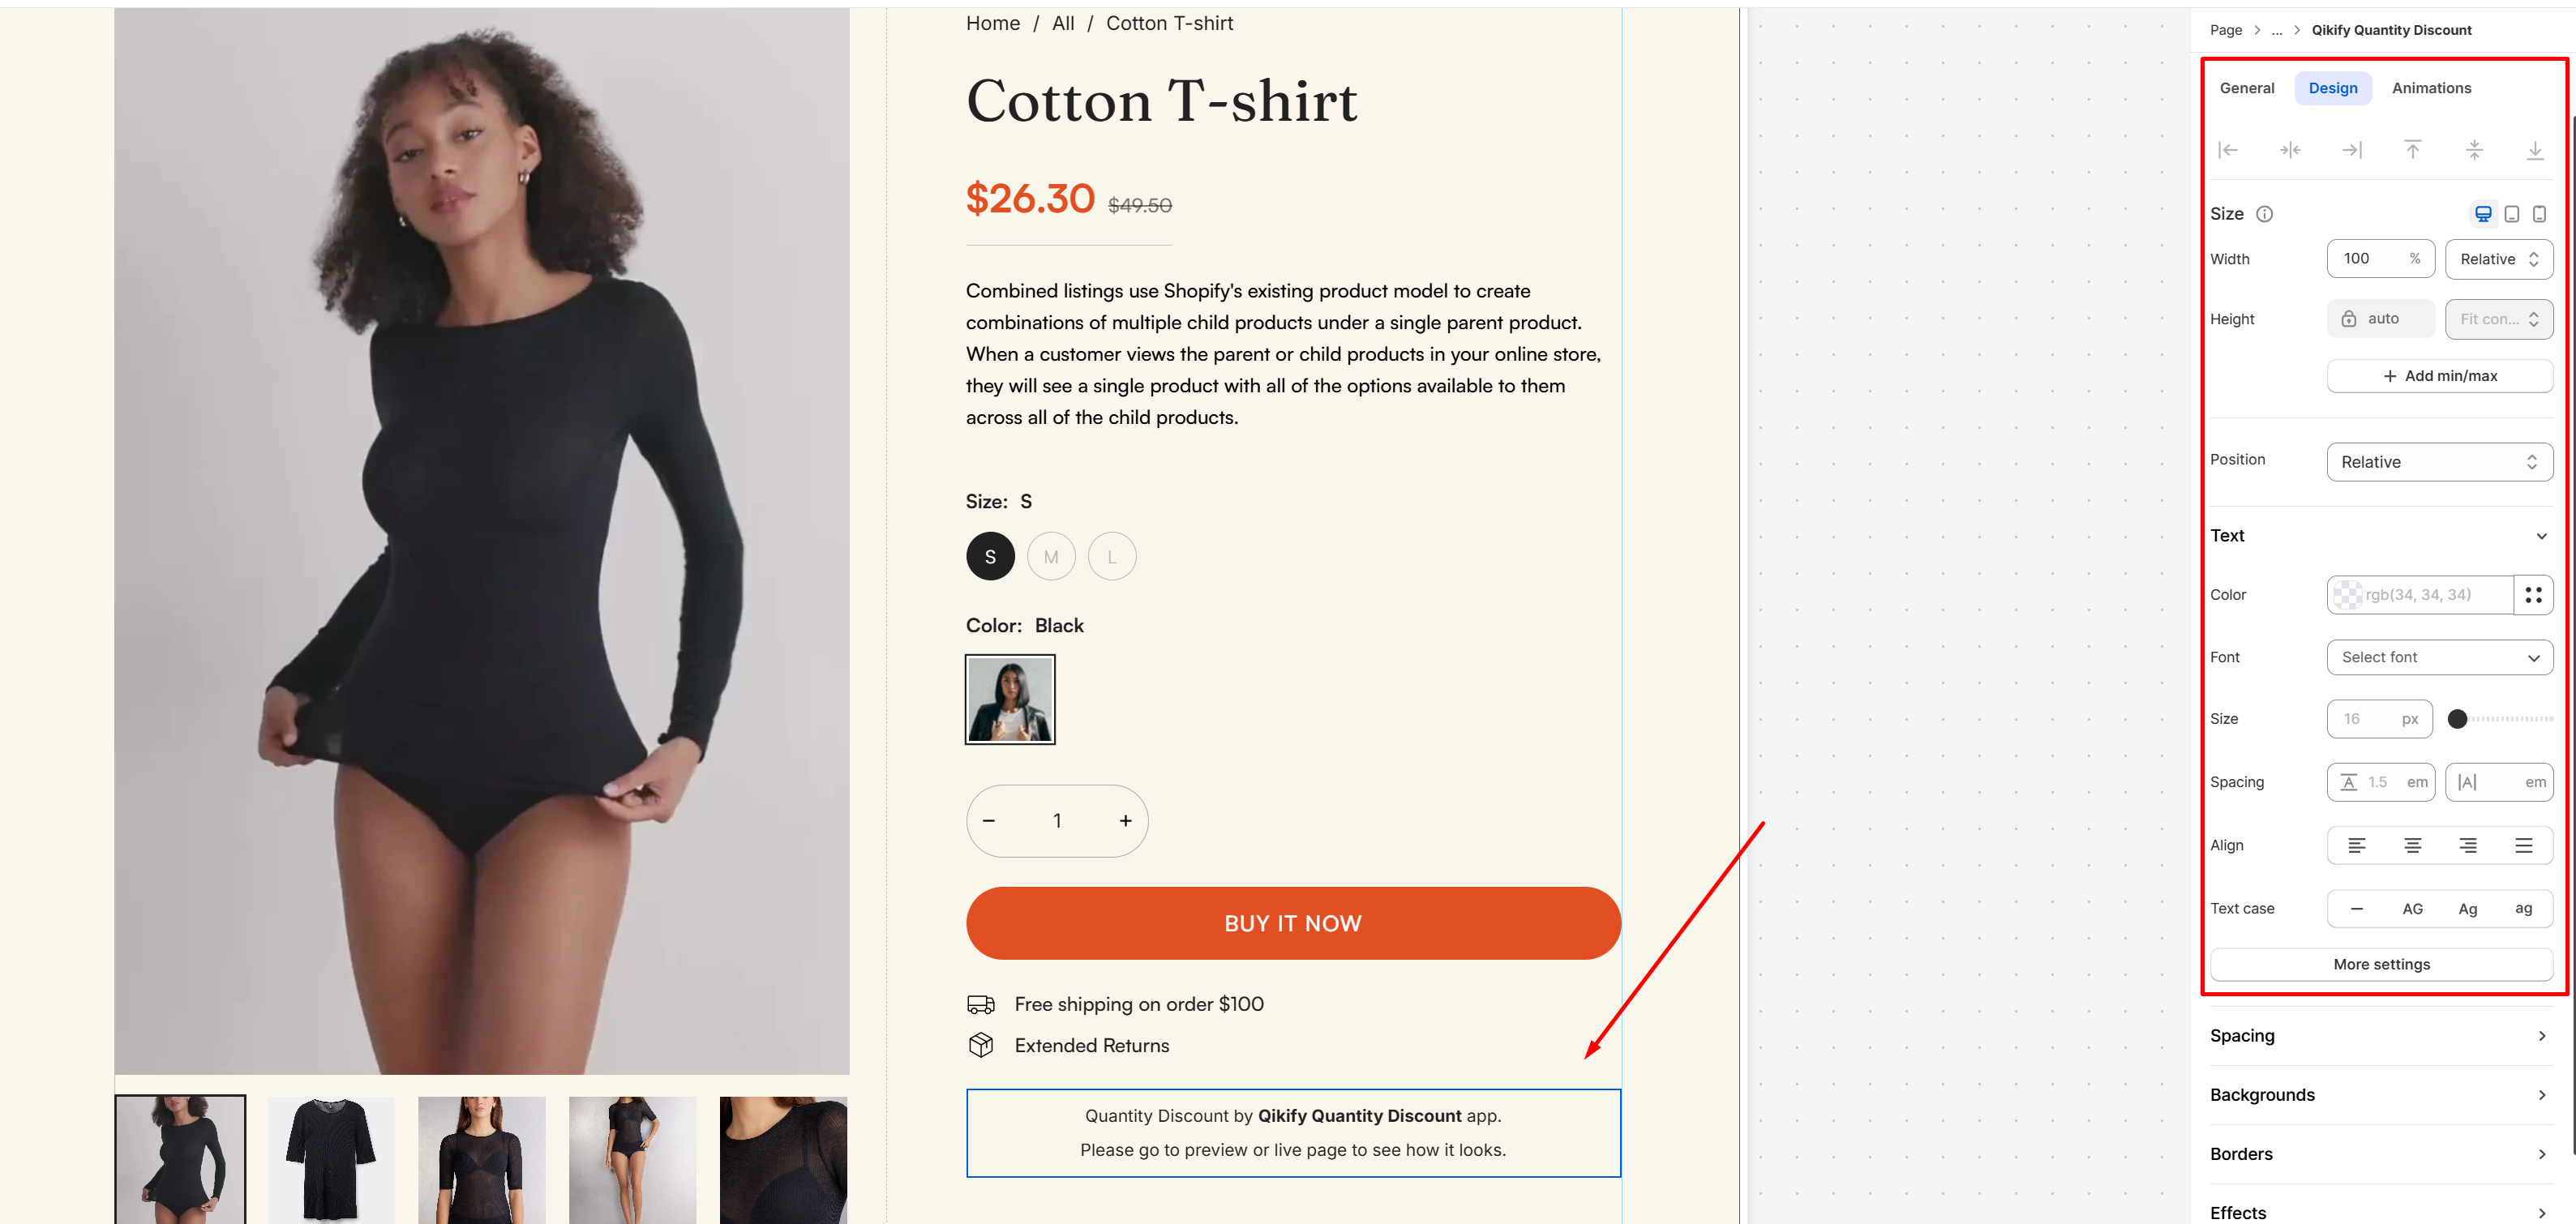Increase quantity with the plus button
The image size is (2576, 1224).
pos(1125,821)
